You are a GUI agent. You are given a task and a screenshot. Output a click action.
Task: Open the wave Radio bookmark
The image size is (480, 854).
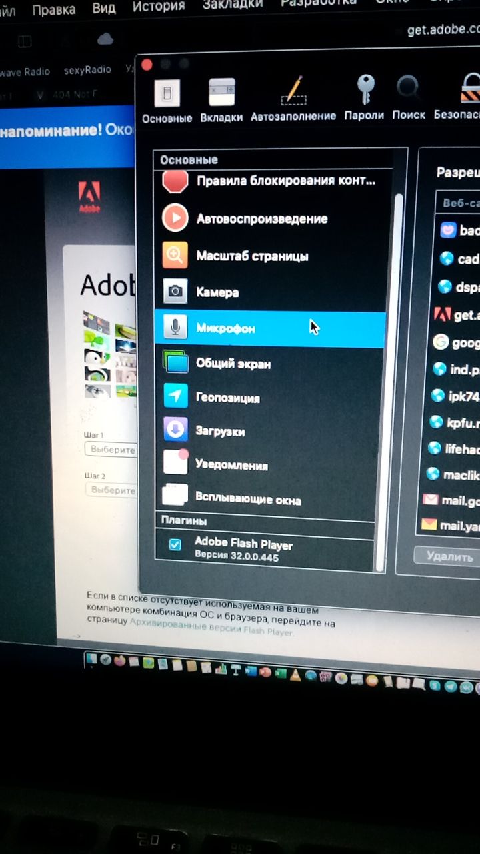coord(25,71)
